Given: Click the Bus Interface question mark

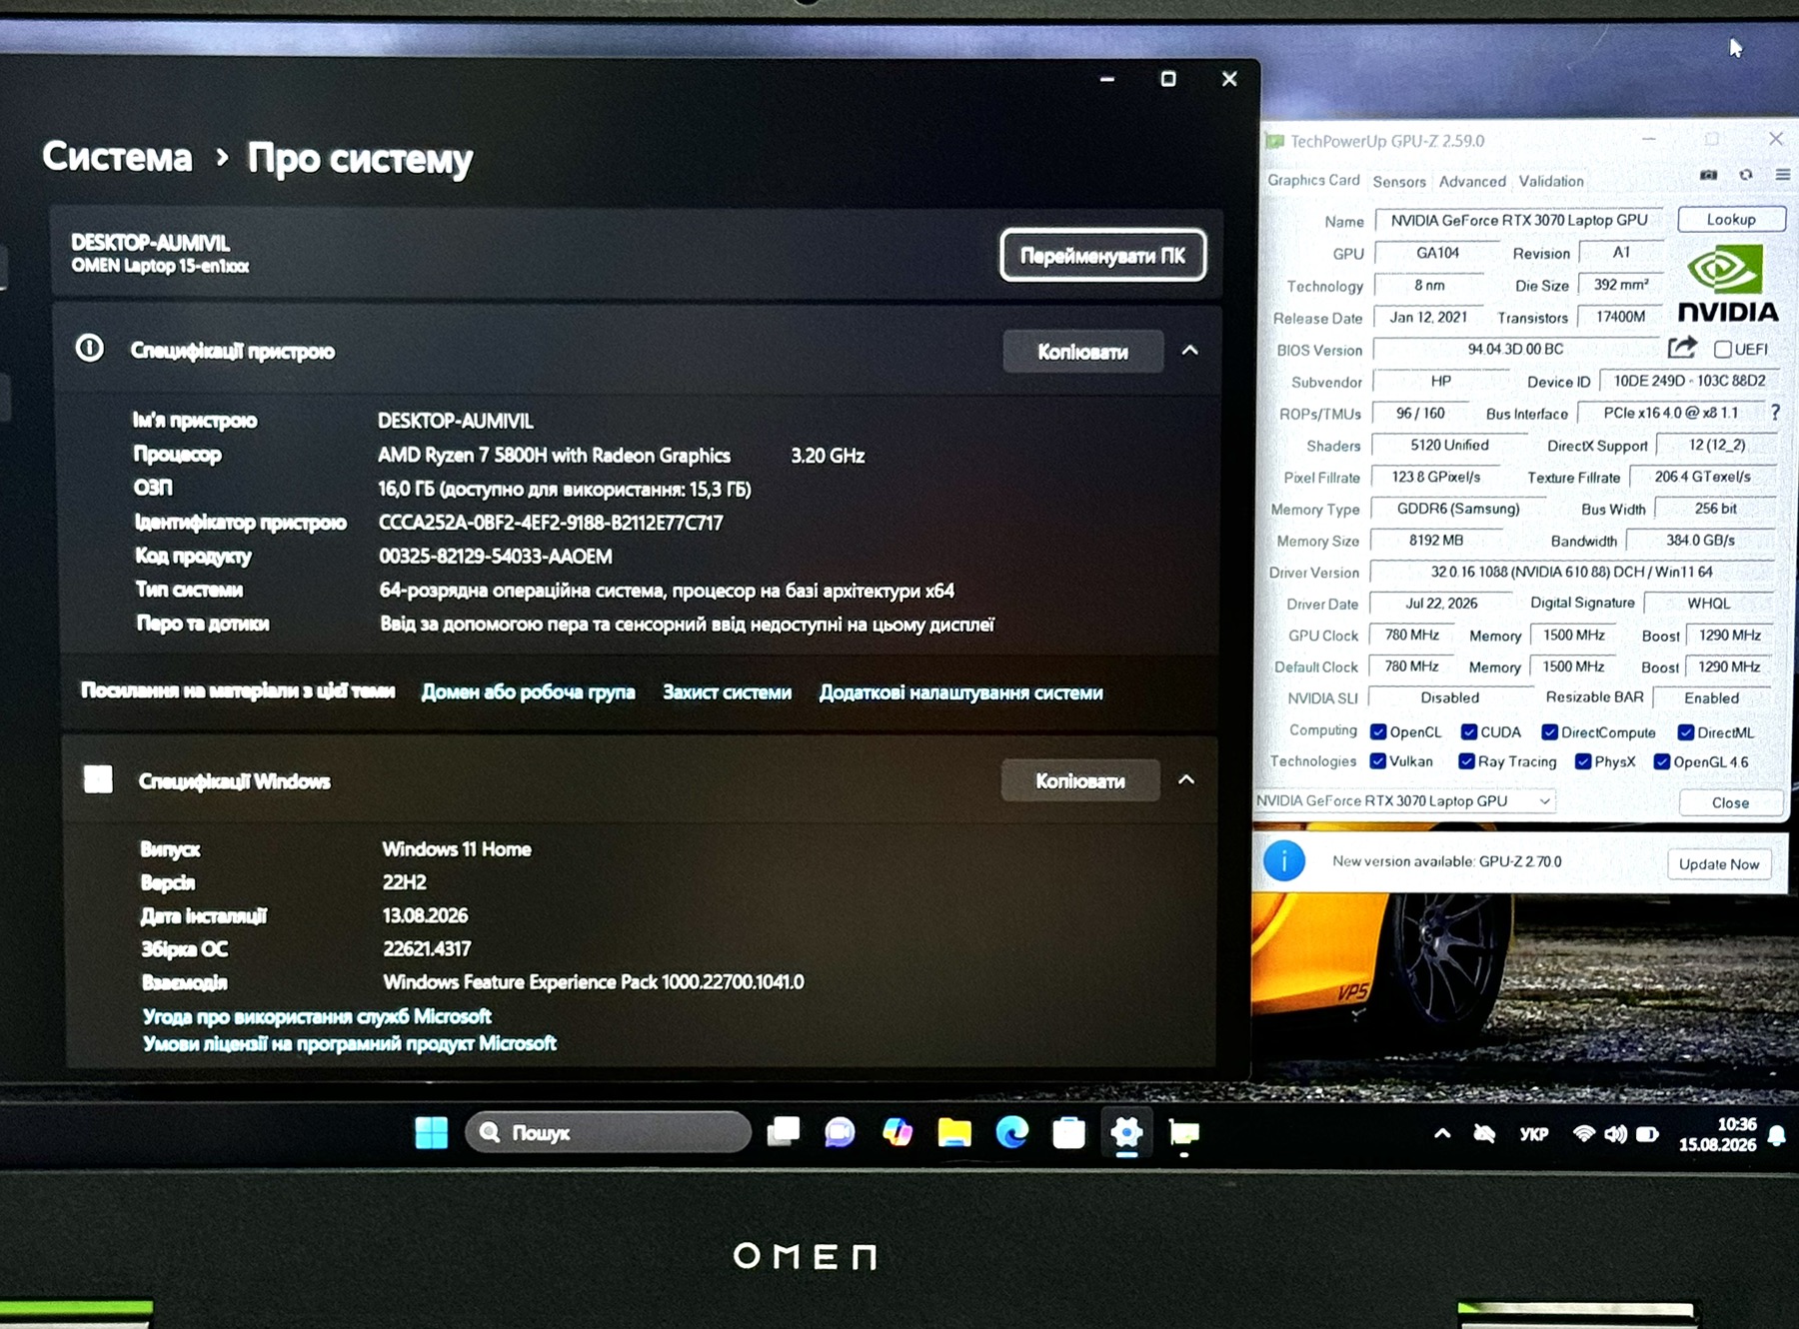Looking at the screenshot, I should [x=1775, y=413].
